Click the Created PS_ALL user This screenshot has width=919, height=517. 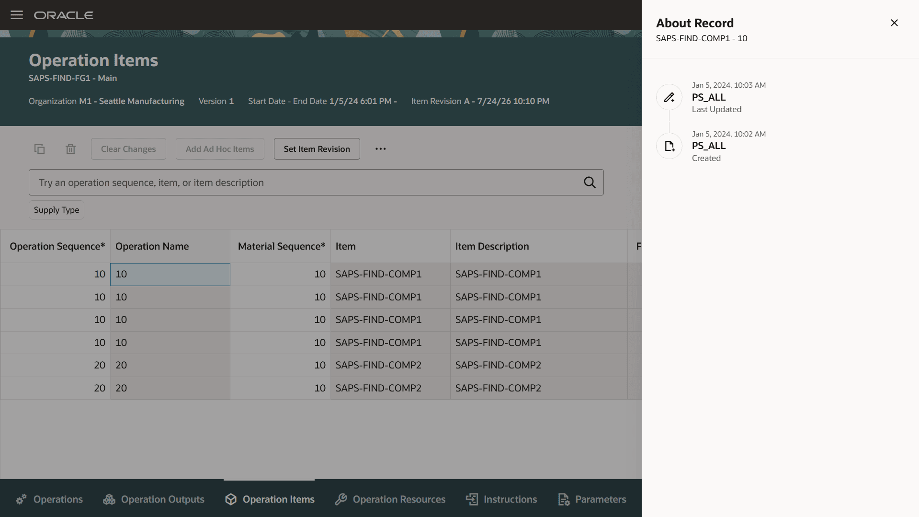pyautogui.click(x=709, y=146)
